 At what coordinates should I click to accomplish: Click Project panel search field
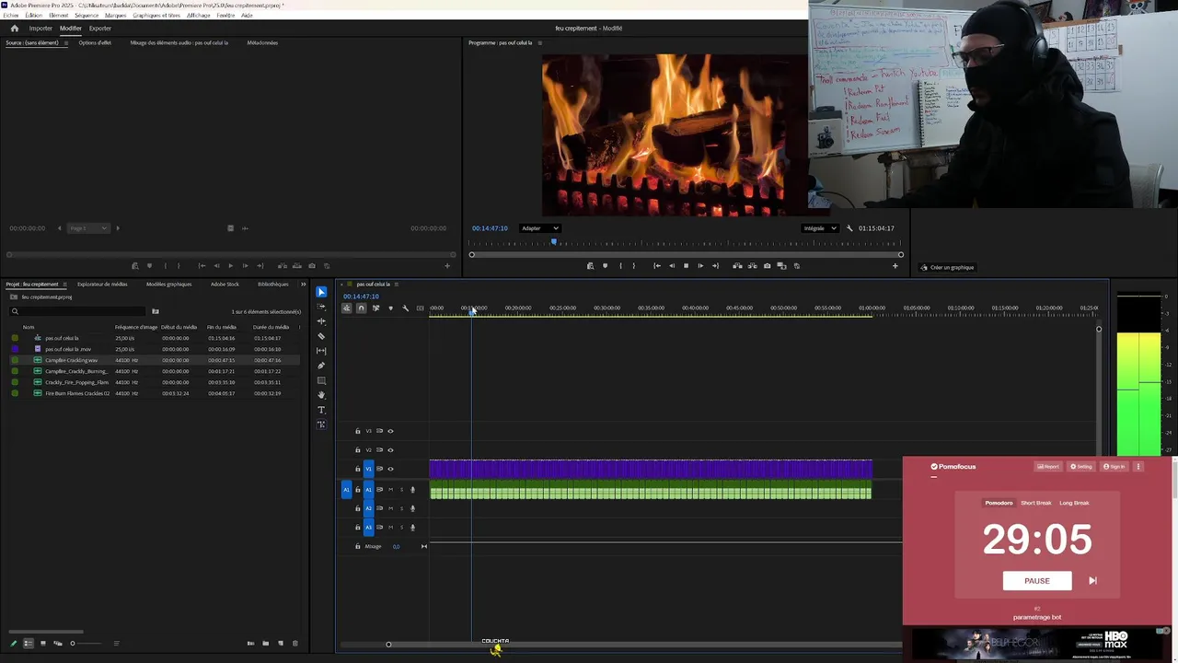(x=77, y=311)
